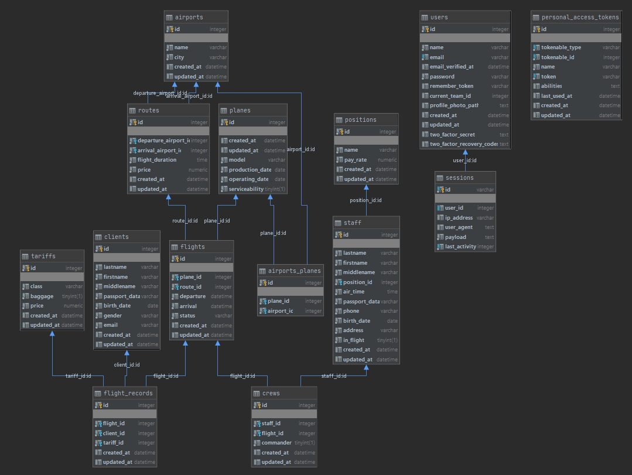
Task: Click the primary key icon of sessions id
Action: pyautogui.click(x=440, y=190)
